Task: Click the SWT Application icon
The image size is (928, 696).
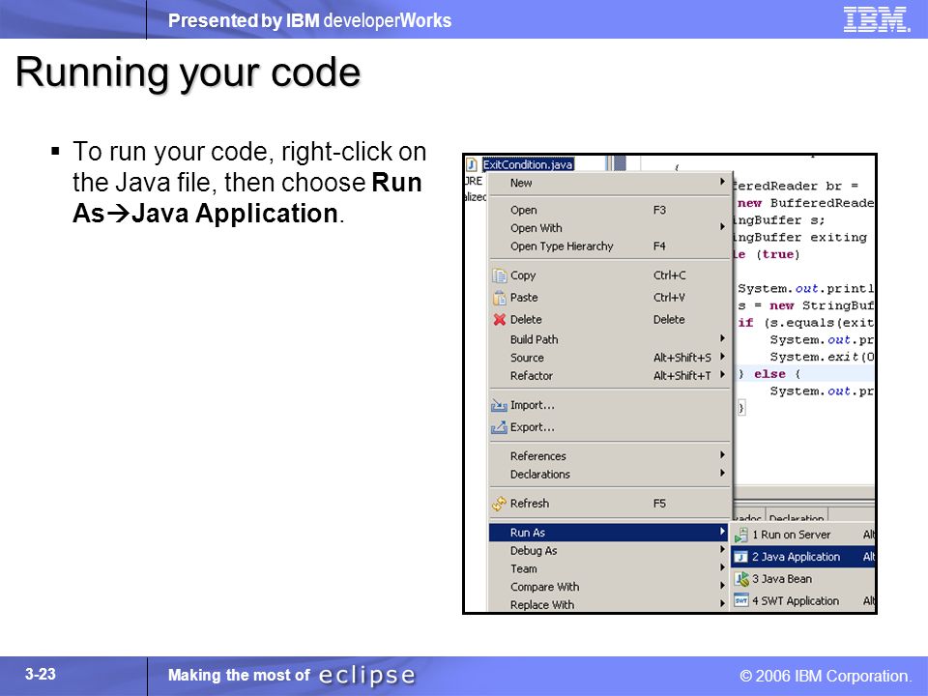Action: pos(741,600)
